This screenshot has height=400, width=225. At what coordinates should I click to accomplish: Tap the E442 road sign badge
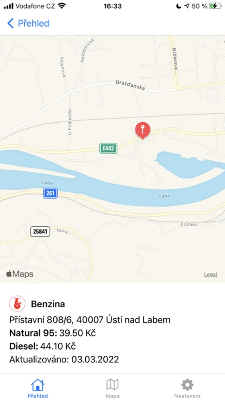pyautogui.click(x=108, y=148)
